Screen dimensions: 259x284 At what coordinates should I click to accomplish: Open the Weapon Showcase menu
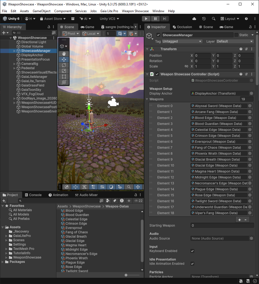pyautogui.click(x=135, y=11)
